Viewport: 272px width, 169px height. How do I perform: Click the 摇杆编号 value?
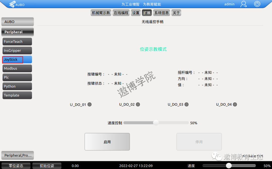pos(208,73)
